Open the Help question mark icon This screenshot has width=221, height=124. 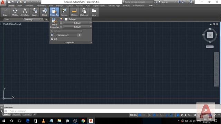[x=191, y=2]
